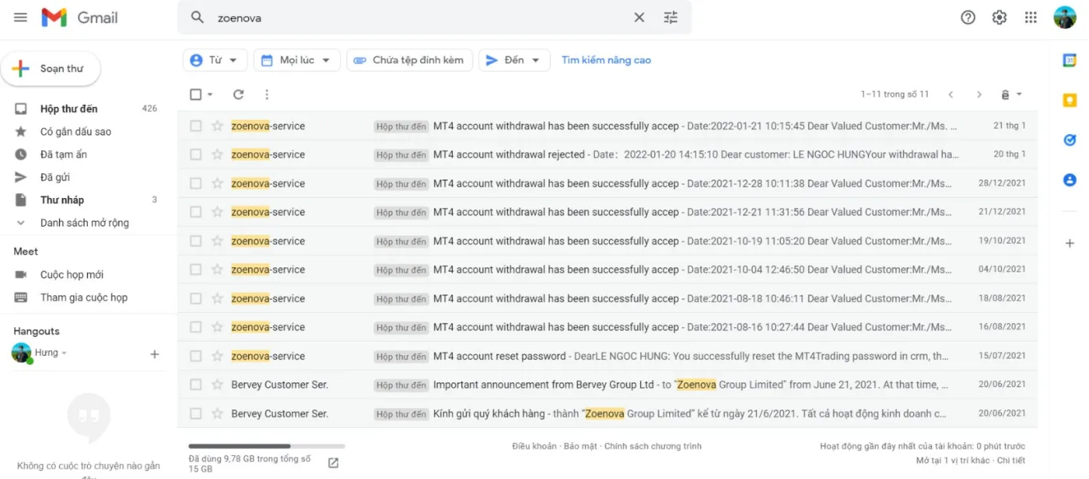1089x479 pixels.
Task: Open Thư nháp drafts folder
Action: pyautogui.click(x=61, y=200)
